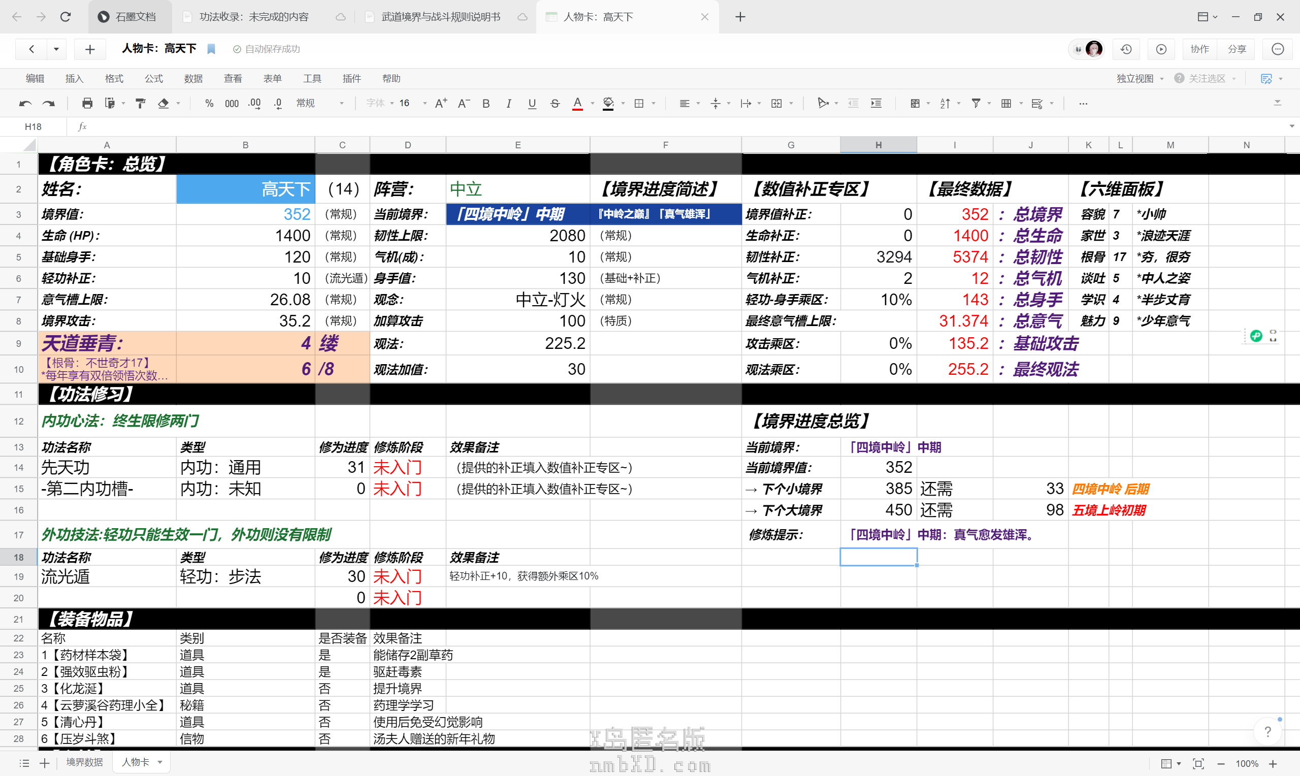Click the 分享 button
Viewport: 1300px width, 776px height.
tap(1237, 49)
